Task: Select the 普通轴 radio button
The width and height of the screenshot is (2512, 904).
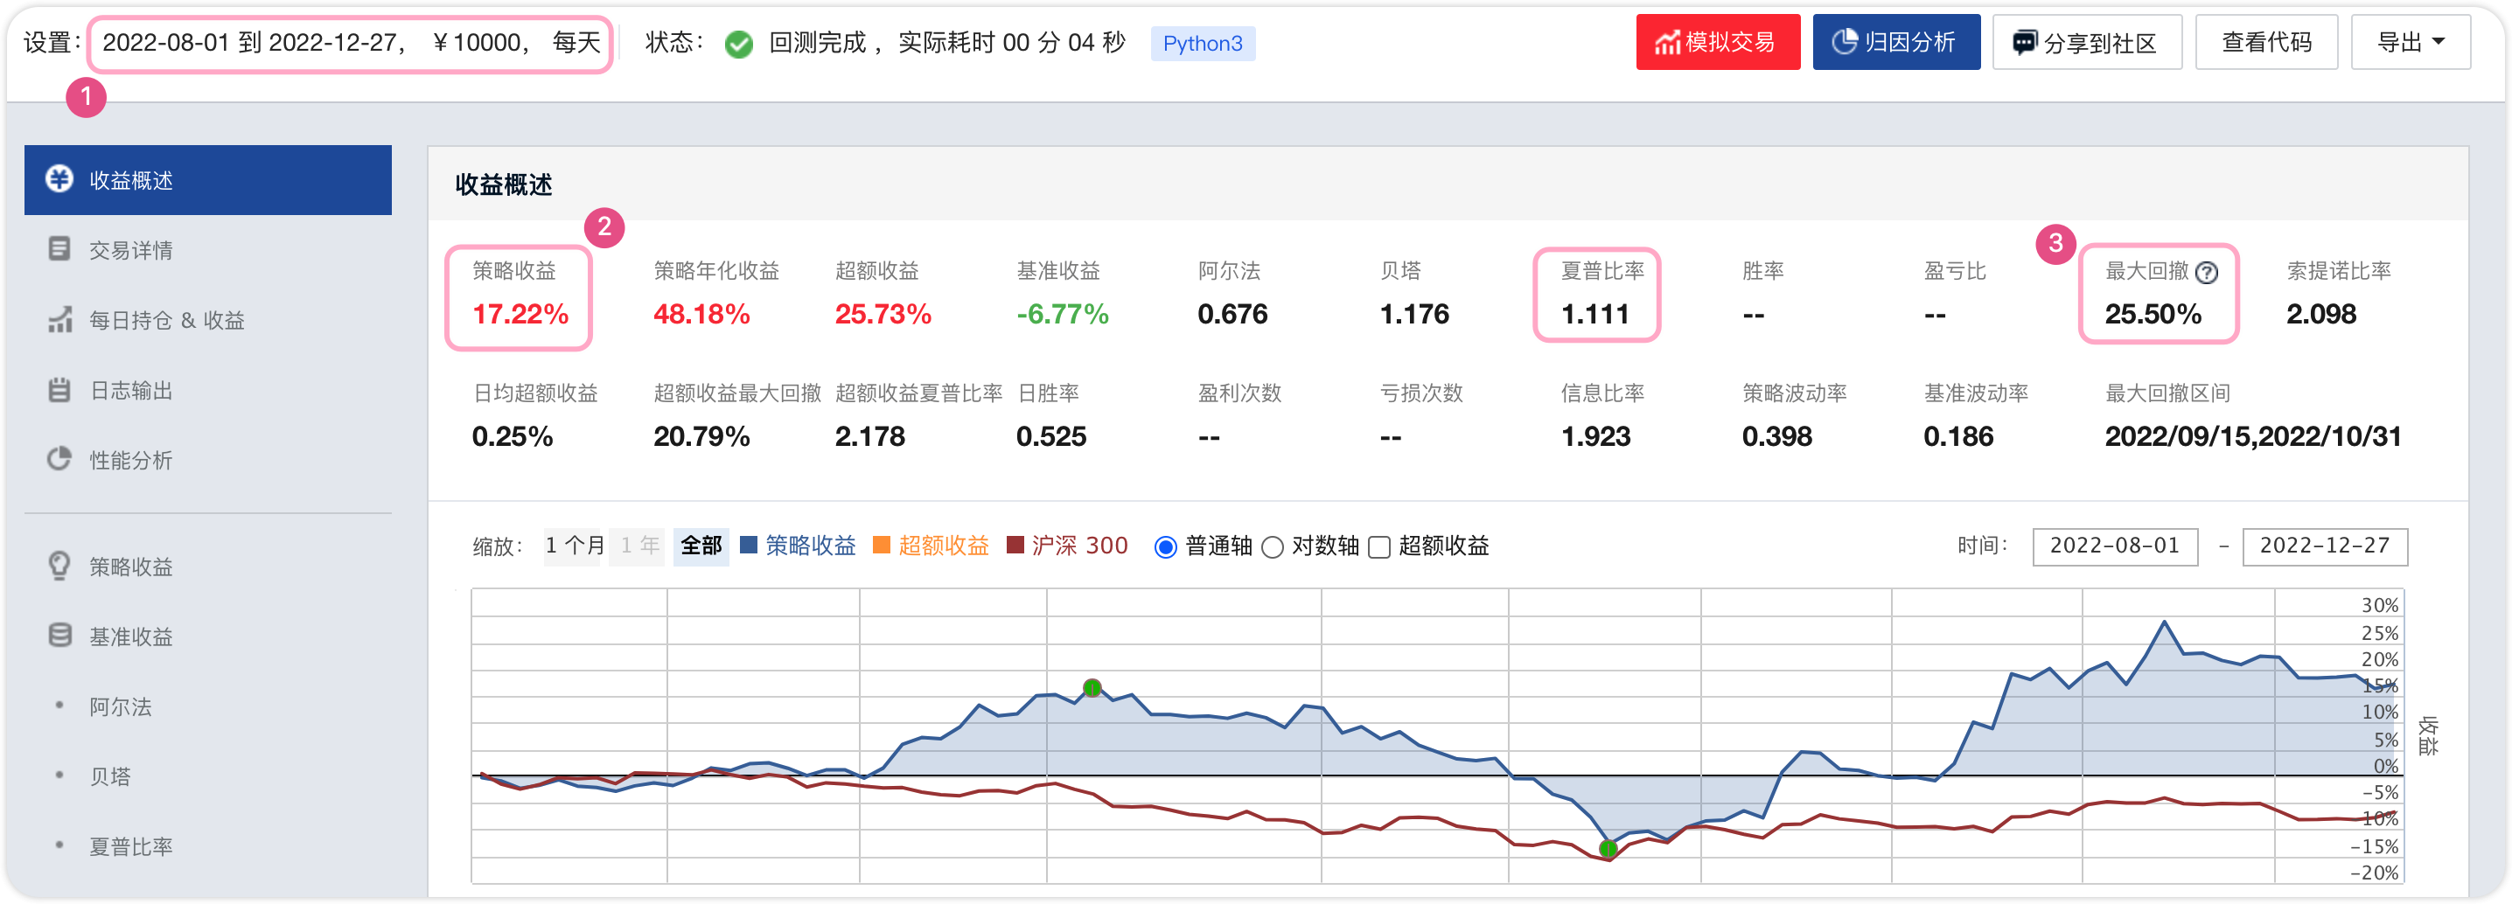Action: point(1165,547)
